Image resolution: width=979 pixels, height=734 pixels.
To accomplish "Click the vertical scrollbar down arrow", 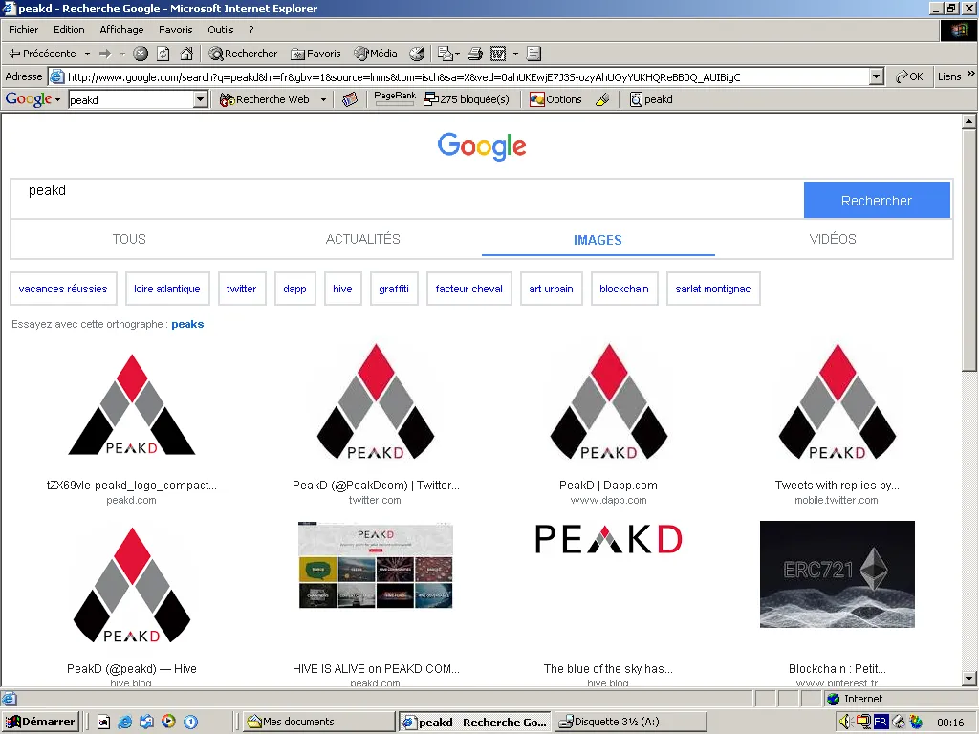I will (969, 679).
